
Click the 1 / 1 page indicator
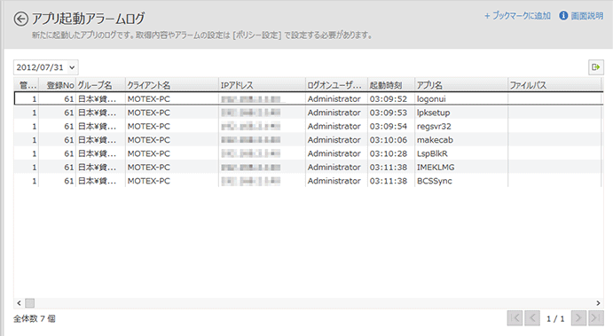(x=555, y=319)
